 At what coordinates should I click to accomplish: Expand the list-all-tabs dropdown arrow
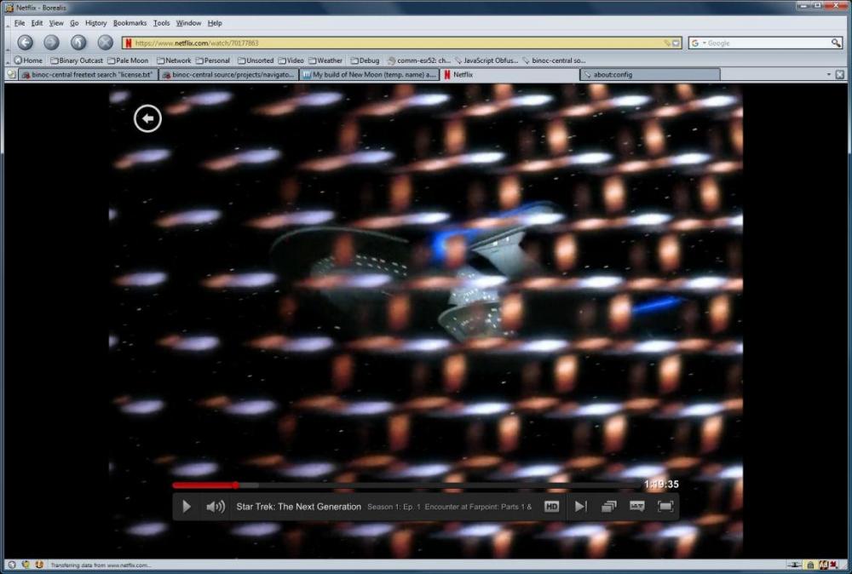pyautogui.click(x=829, y=75)
